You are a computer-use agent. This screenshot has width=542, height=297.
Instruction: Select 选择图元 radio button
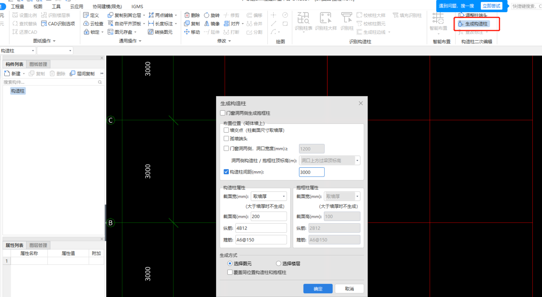click(230, 263)
